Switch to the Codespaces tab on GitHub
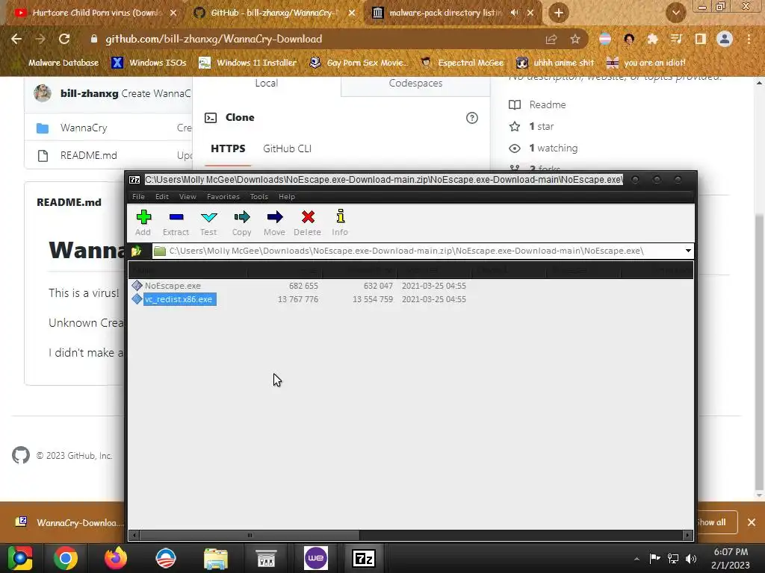765x573 pixels. 415,84
